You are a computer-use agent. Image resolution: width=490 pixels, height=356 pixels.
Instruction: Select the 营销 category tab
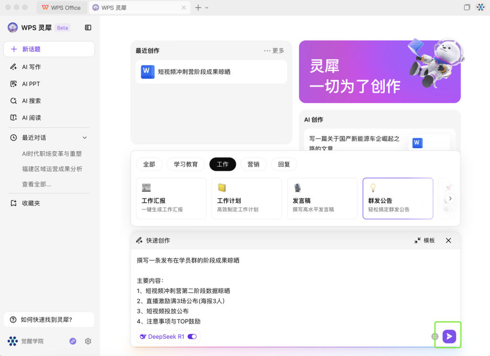coord(254,165)
